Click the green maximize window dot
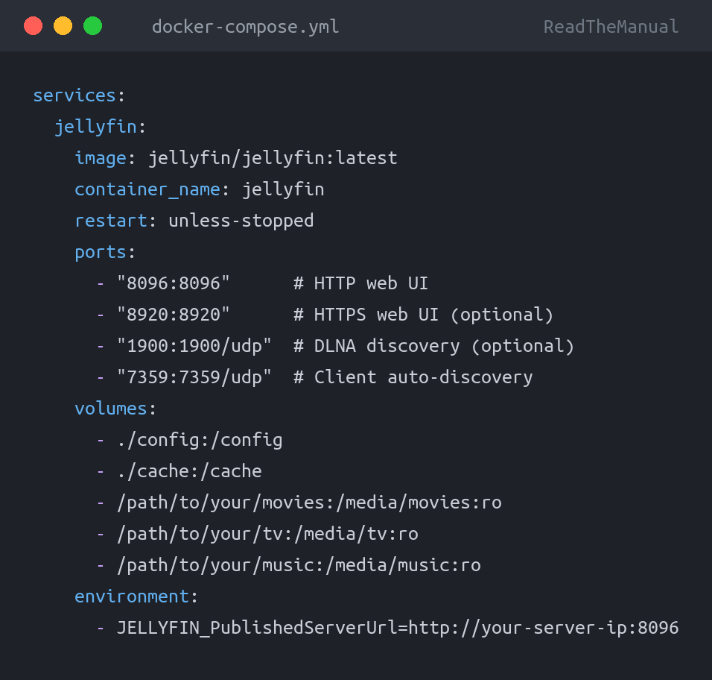The height and width of the screenshot is (680, 712). point(92,25)
